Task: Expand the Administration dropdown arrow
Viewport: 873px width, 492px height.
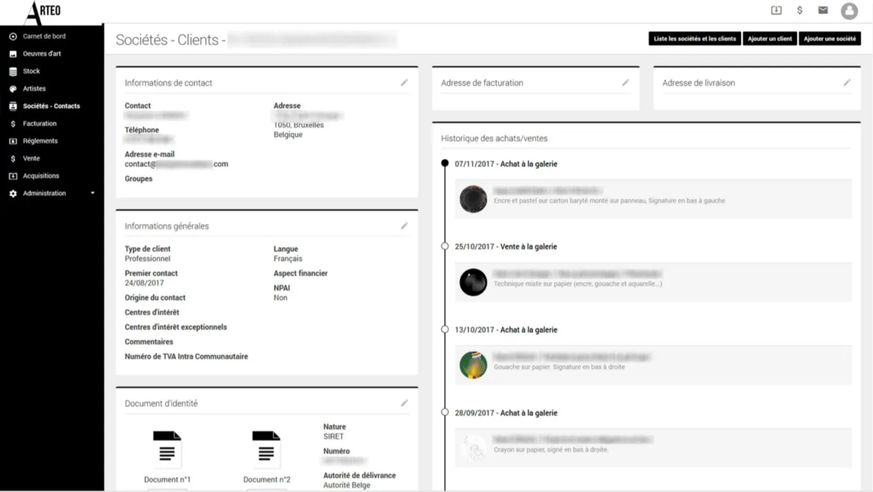Action: coord(93,193)
